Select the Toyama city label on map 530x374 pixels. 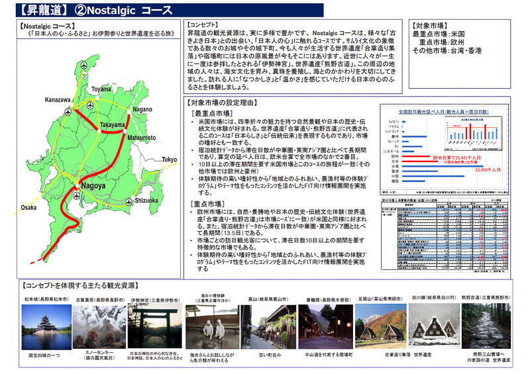101,89
